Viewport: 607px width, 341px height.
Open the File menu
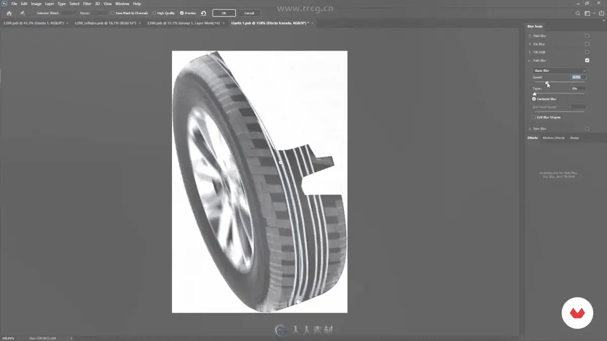pyautogui.click(x=14, y=4)
